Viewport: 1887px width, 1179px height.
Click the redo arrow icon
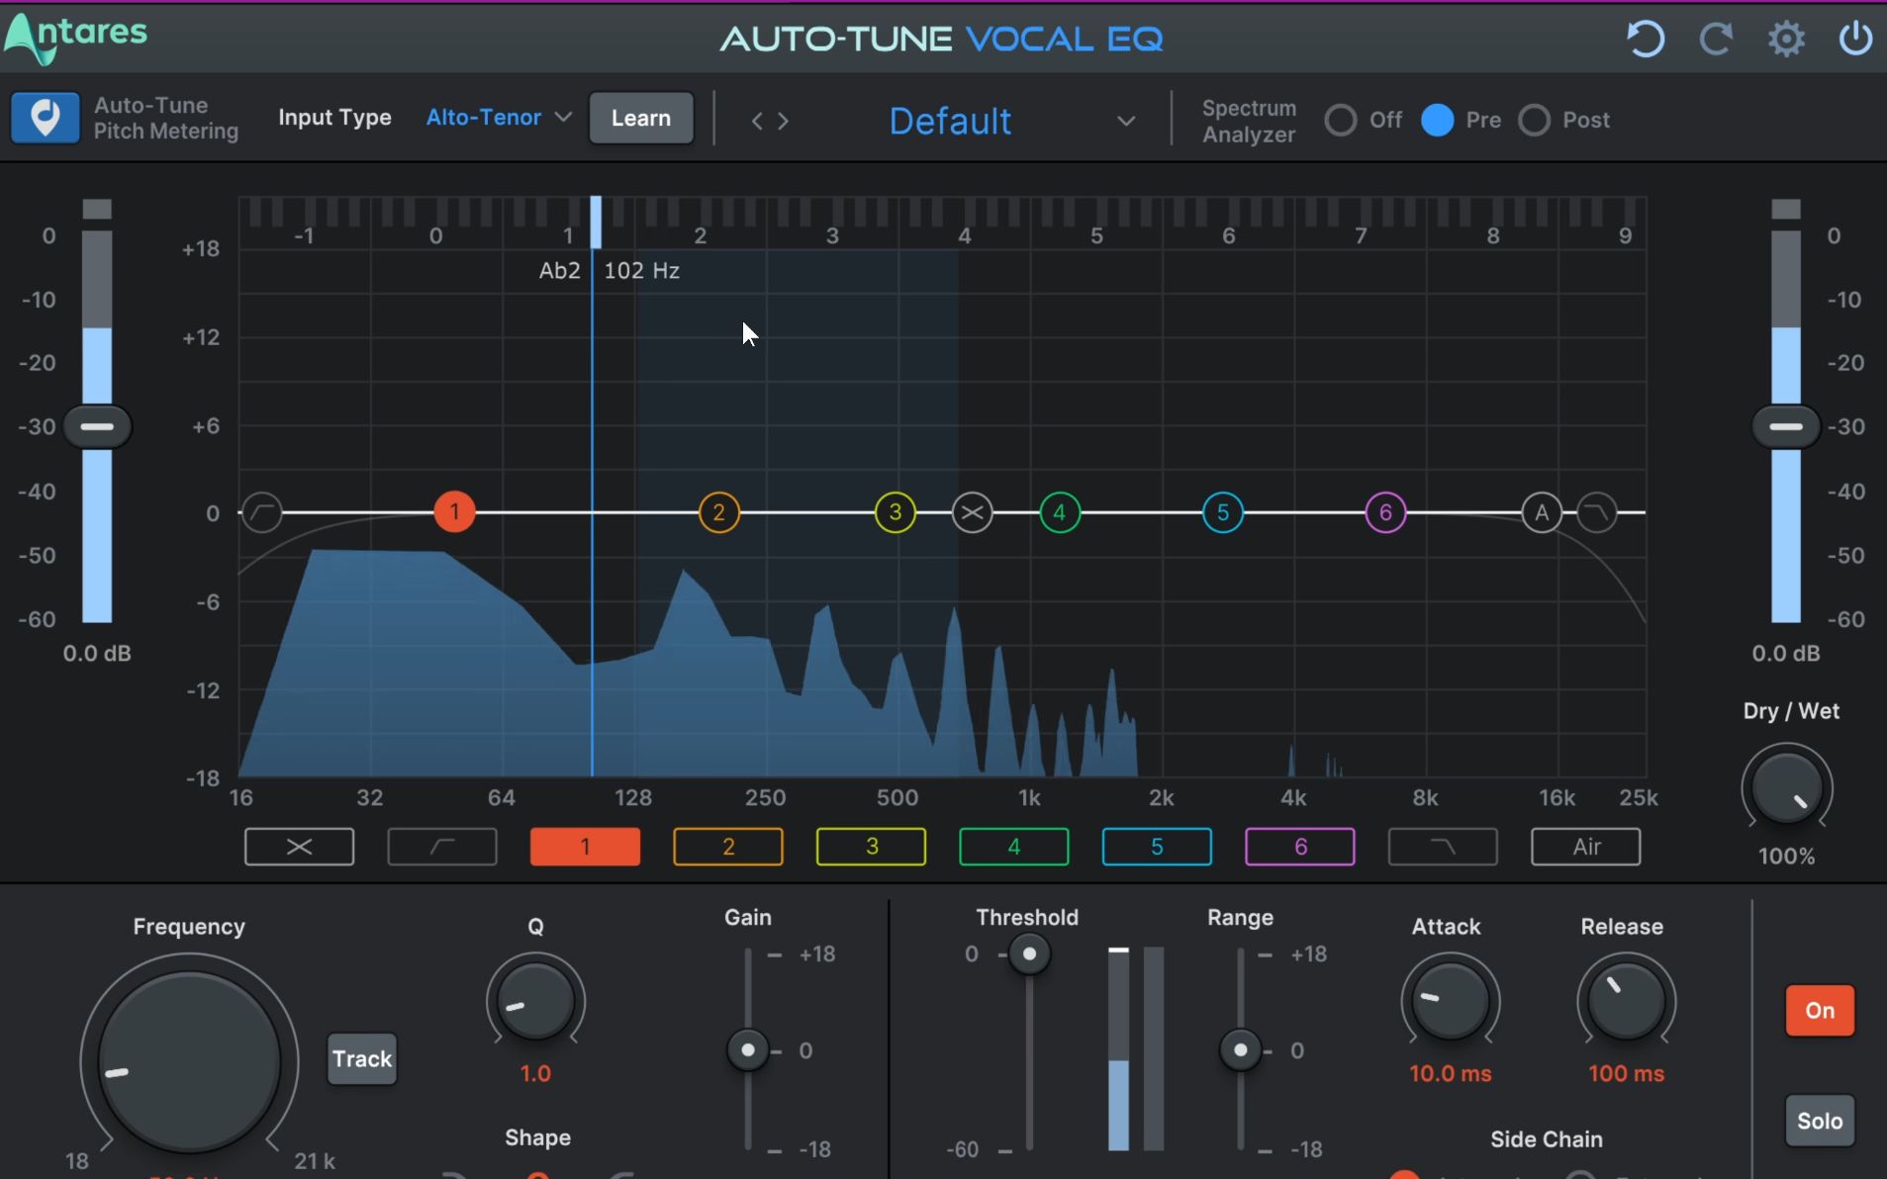pos(1716,40)
